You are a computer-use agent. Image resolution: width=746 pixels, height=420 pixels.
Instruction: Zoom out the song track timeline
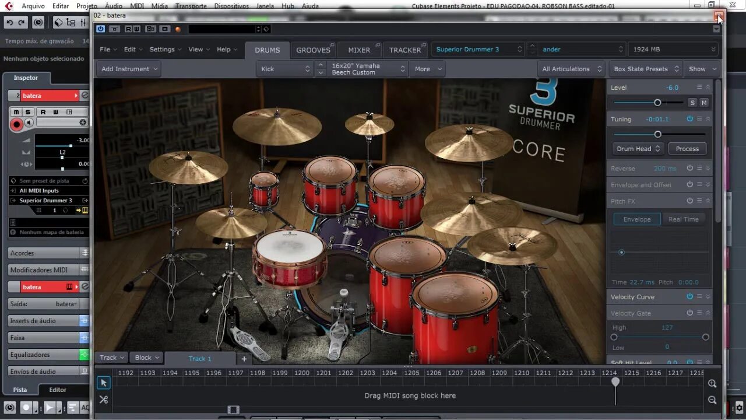coord(712,400)
